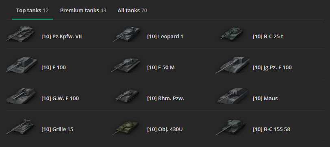The height and width of the screenshot is (147, 330).
Task: Select the G.W. E 100 artillery icon
Action: (22, 96)
